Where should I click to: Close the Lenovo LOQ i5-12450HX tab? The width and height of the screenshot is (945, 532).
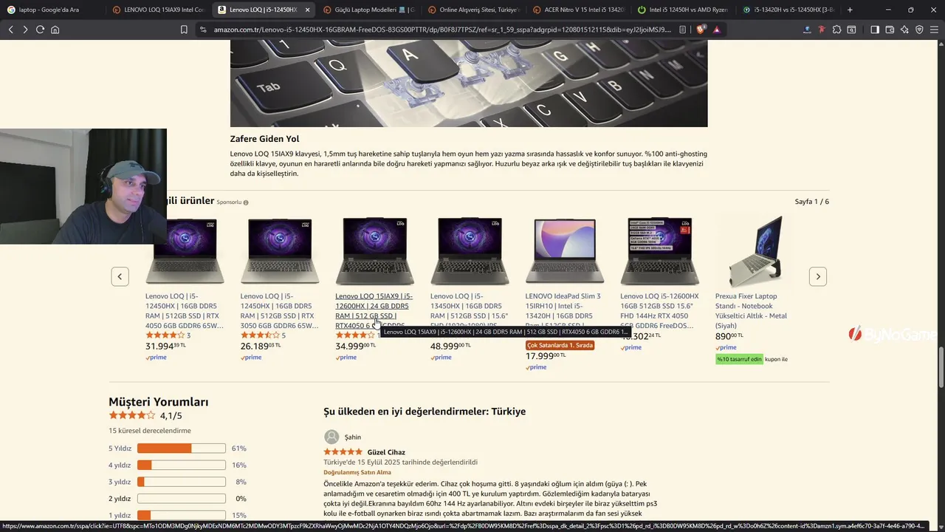point(307,10)
